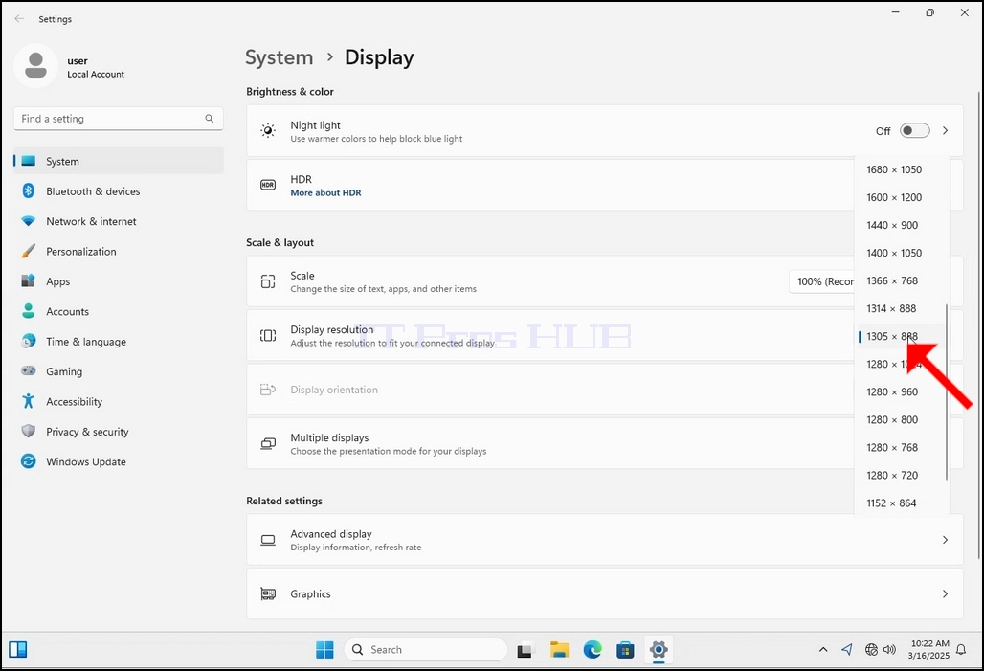Click the network globe tray icon

tap(871, 650)
